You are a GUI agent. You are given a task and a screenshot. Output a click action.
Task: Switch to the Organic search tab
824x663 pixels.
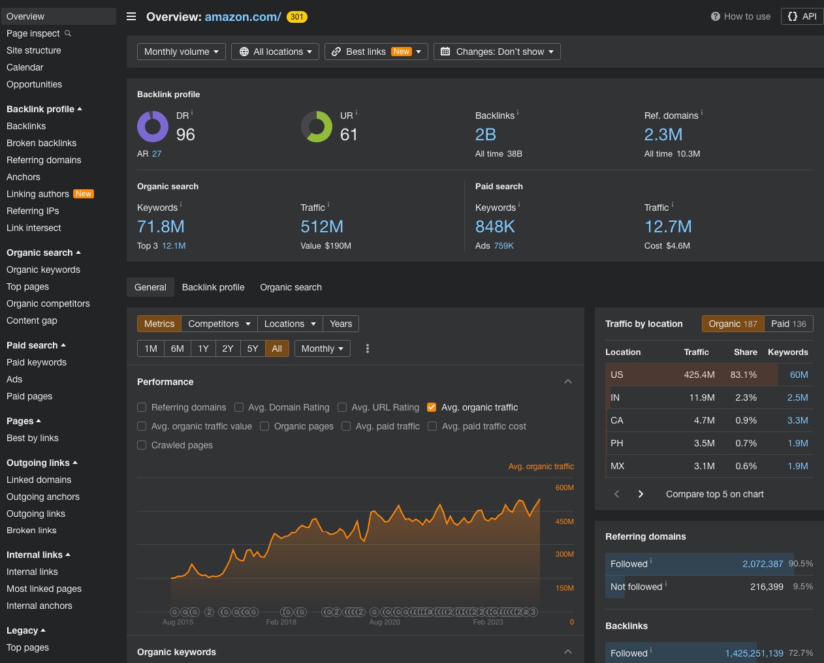tap(291, 287)
